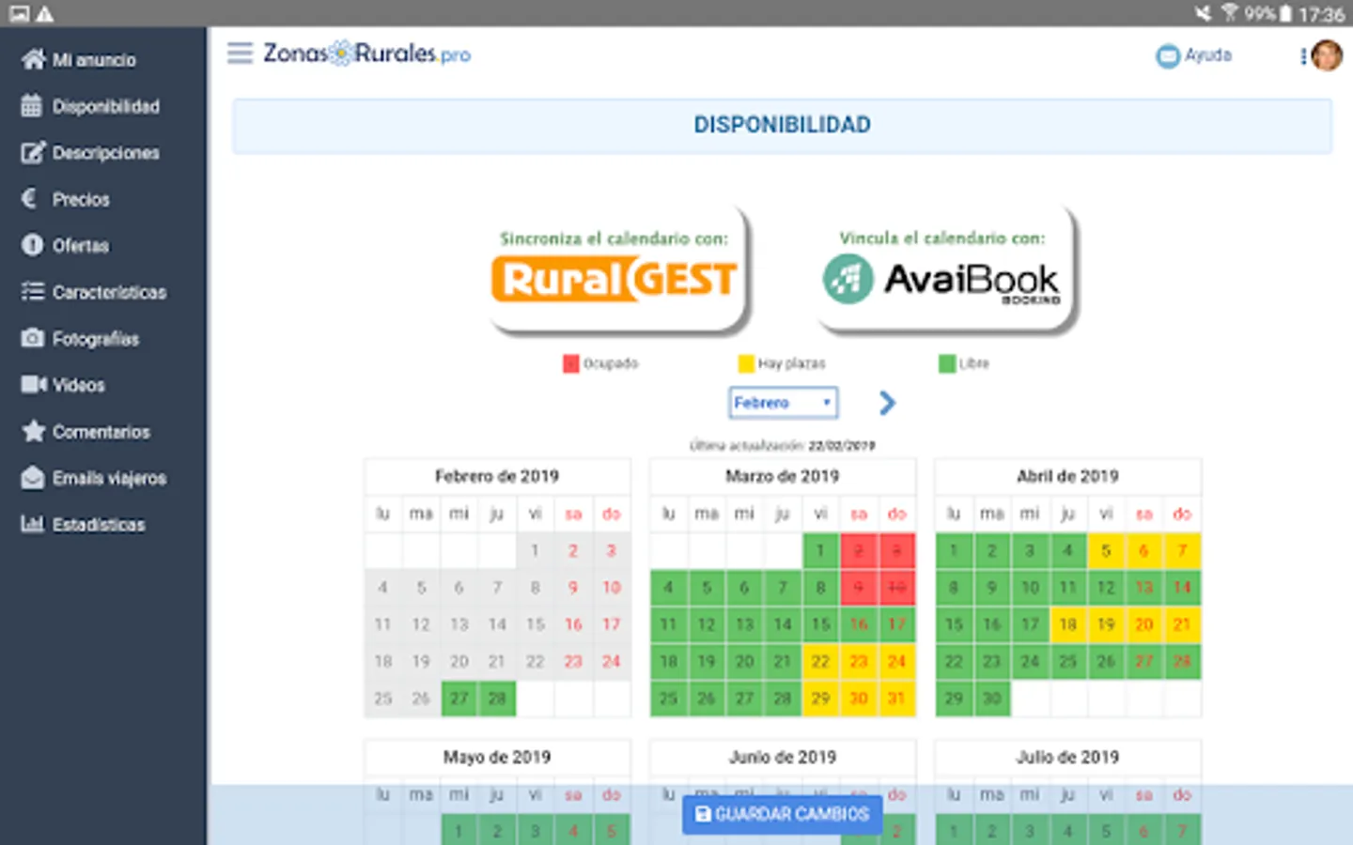Image resolution: width=1353 pixels, height=845 pixels.
Task: Select February 27 in the calendar
Action: tap(459, 699)
